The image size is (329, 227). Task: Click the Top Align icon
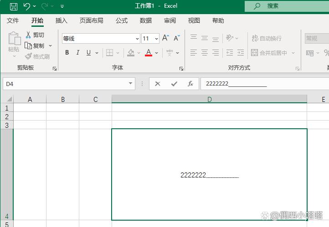tap(194, 38)
